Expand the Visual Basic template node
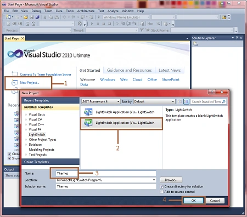 [26, 115]
